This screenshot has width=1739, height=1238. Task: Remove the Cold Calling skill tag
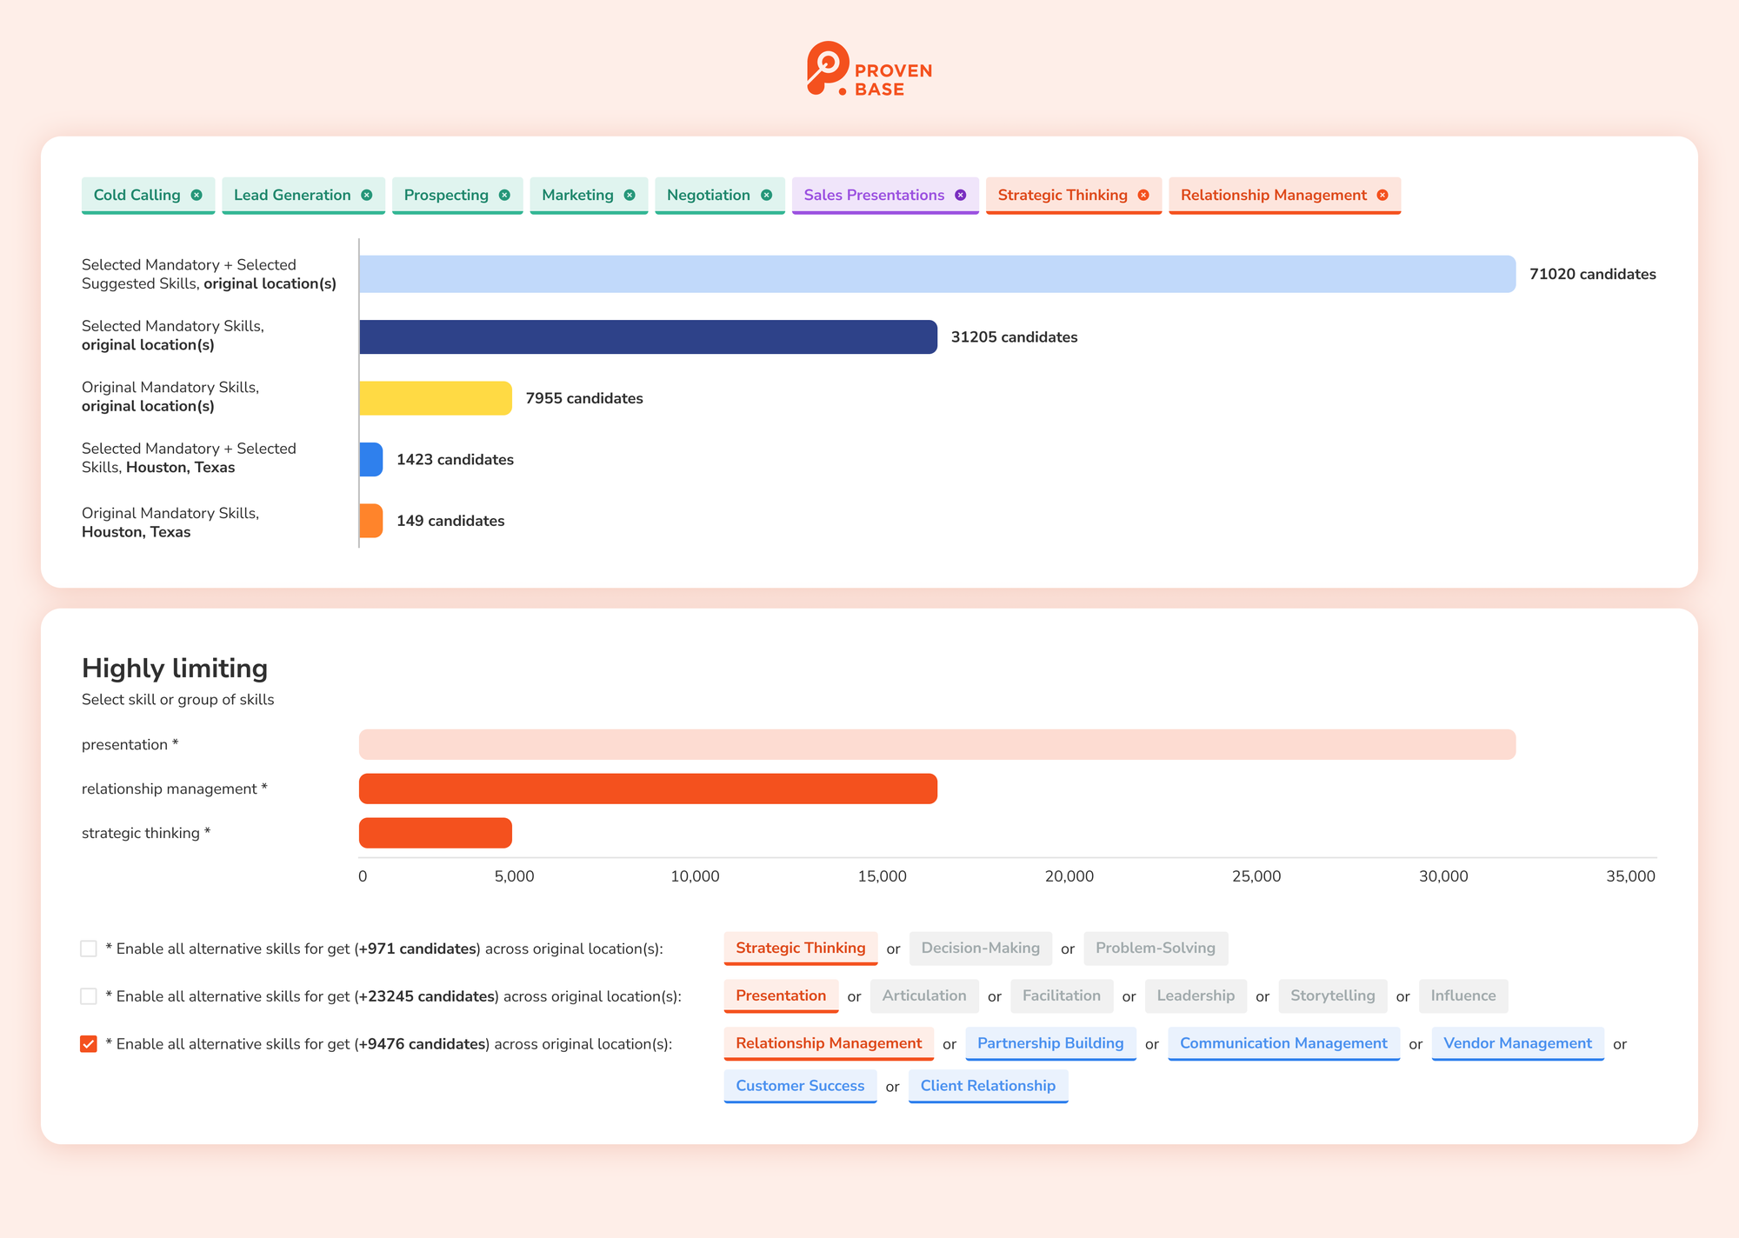(x=197, y=195)
